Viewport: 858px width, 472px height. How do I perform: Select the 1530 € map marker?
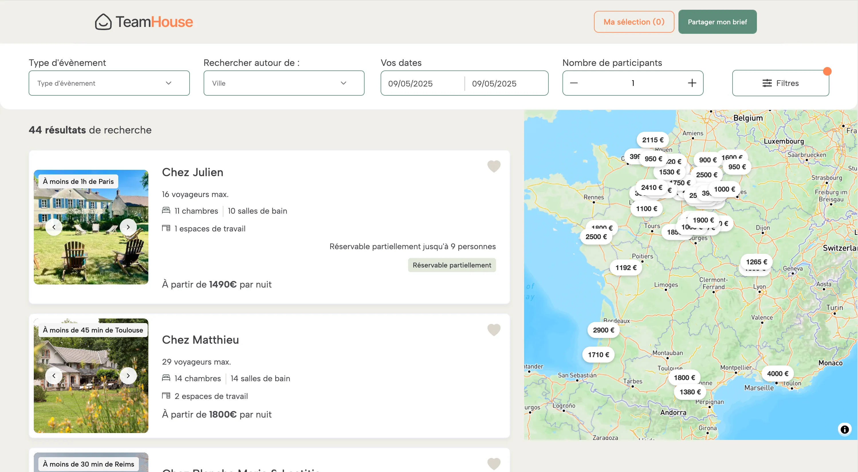click(x=670, y=172)
